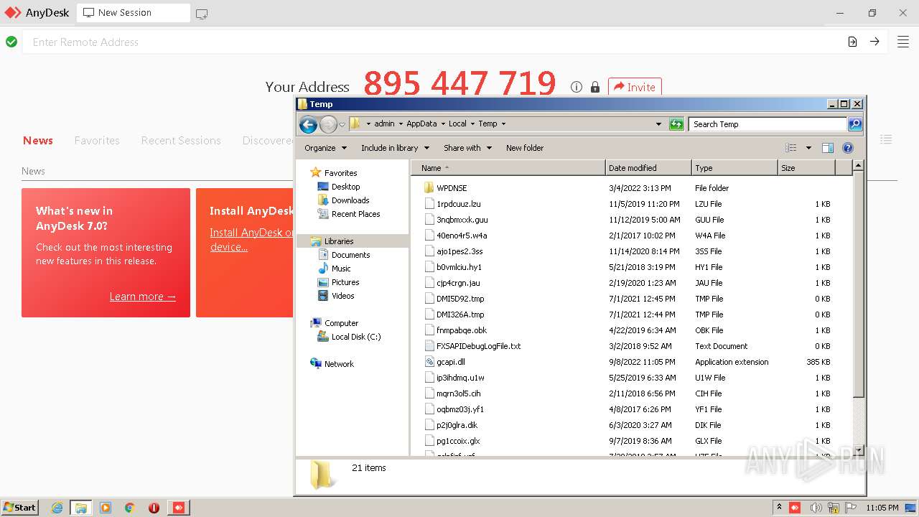Open Windows Media Player taskbar icon

(x=105, y=508)
